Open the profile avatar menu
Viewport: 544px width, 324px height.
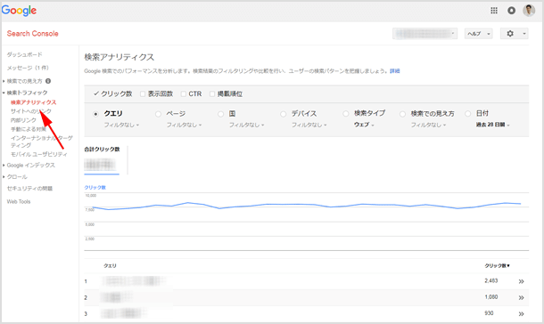coord(529,11)
